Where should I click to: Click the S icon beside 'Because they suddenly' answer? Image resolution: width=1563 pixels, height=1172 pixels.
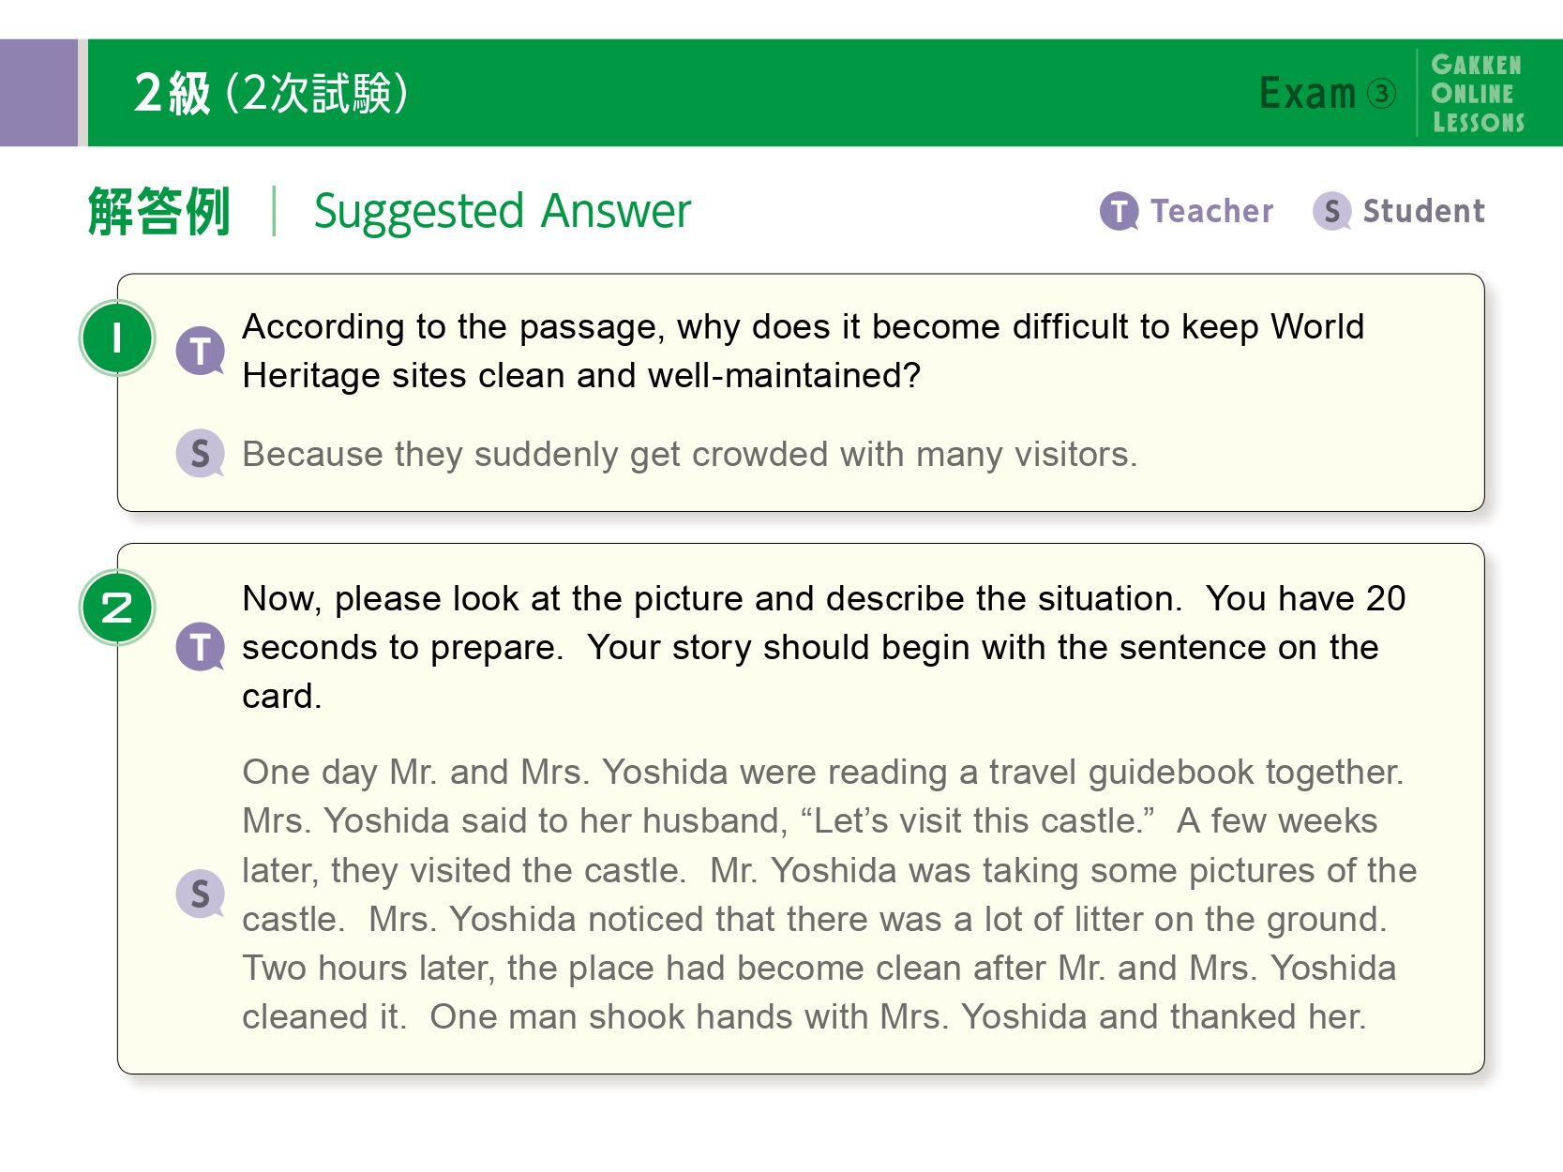200,454
